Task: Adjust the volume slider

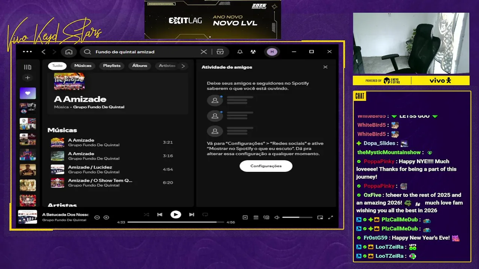Action: coord(297,217)
